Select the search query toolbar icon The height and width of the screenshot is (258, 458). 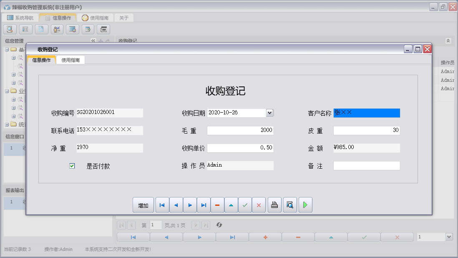point(10,29)
